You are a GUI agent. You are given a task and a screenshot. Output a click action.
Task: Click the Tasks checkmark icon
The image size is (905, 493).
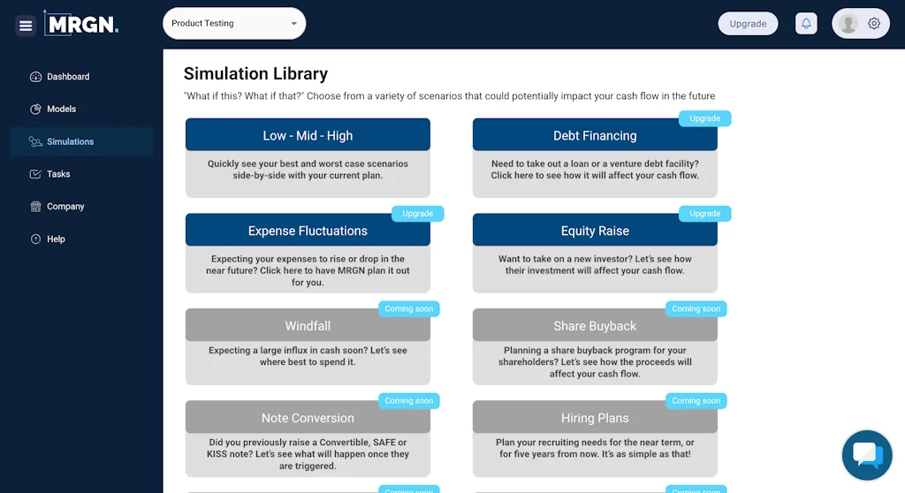[35, 174]
